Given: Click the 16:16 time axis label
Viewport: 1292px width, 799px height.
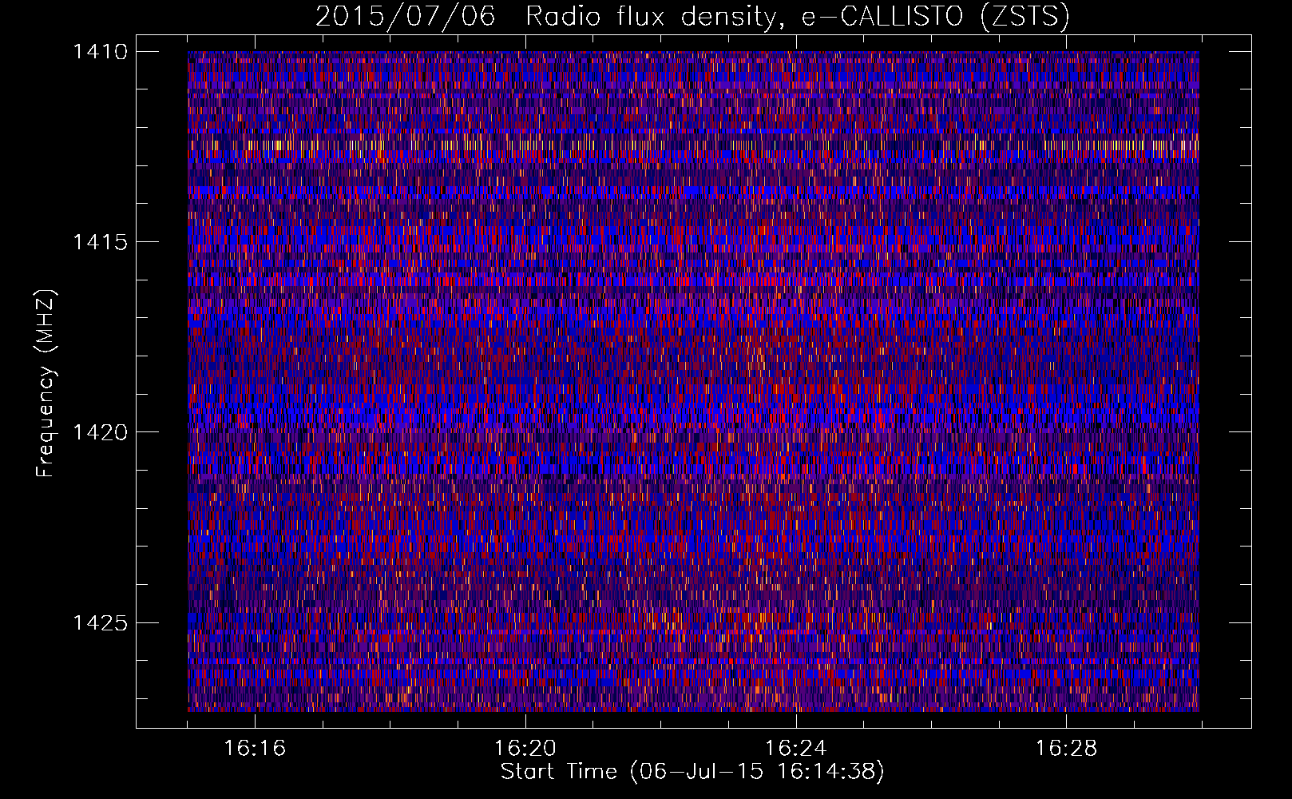Looking at the screenshot, I should tap(255, 749).
